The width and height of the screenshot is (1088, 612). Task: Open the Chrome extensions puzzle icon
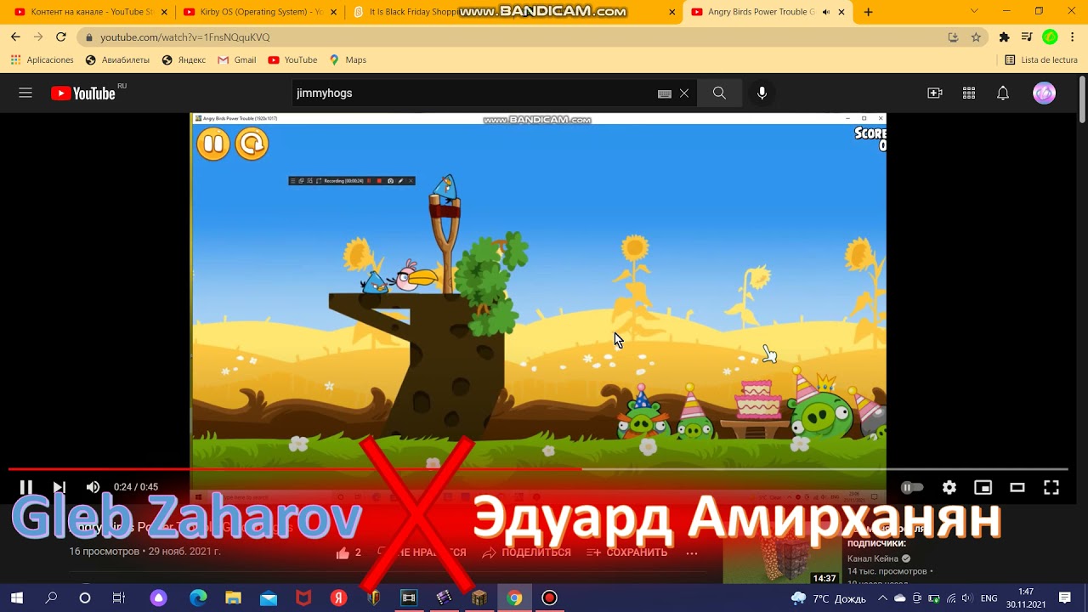point(1004,37)
